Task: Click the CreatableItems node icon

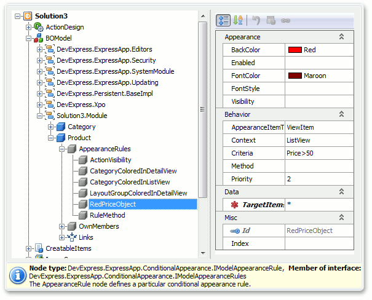Action: pyautogui.click(x=39, y=248)
